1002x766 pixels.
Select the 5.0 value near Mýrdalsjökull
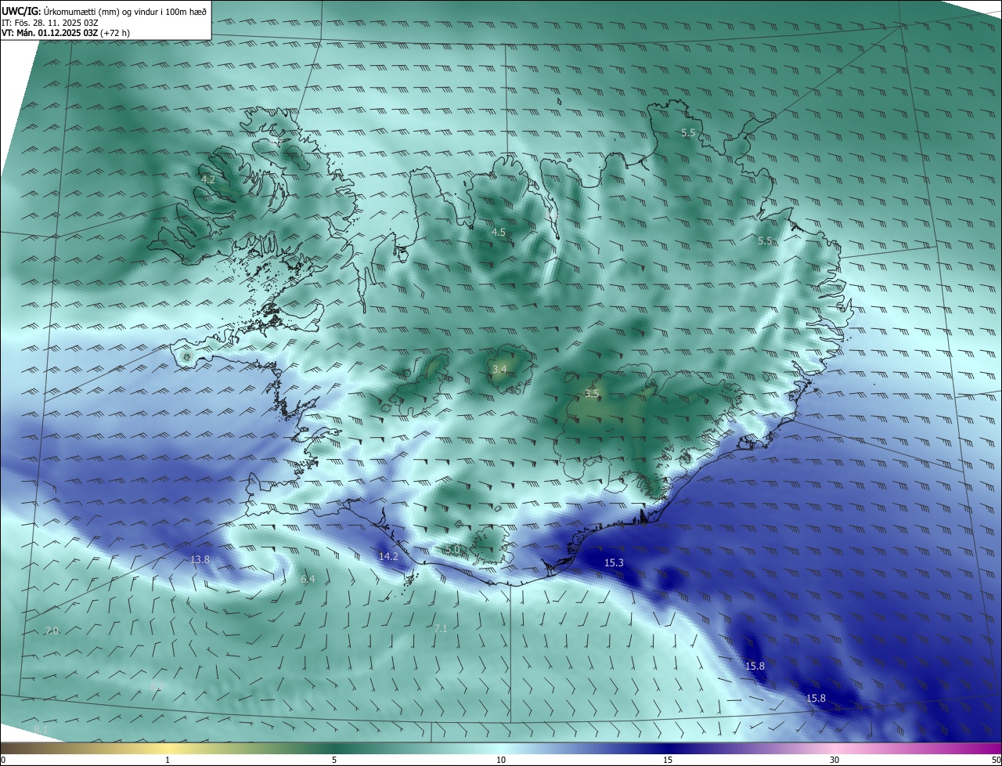tap(454, 549)
